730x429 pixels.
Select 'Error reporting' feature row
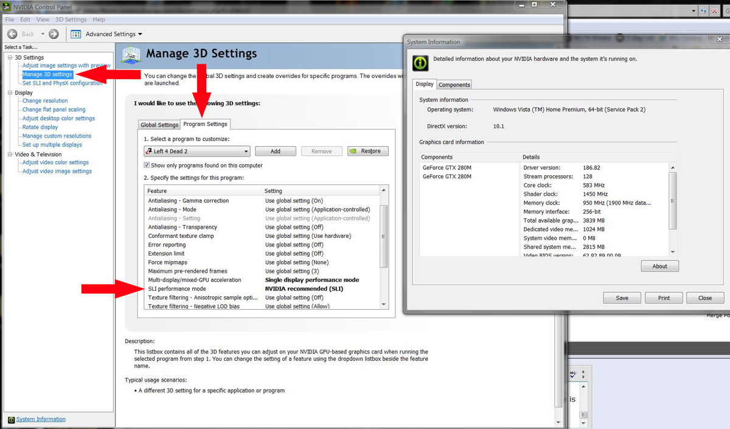(x=262, y=245)
